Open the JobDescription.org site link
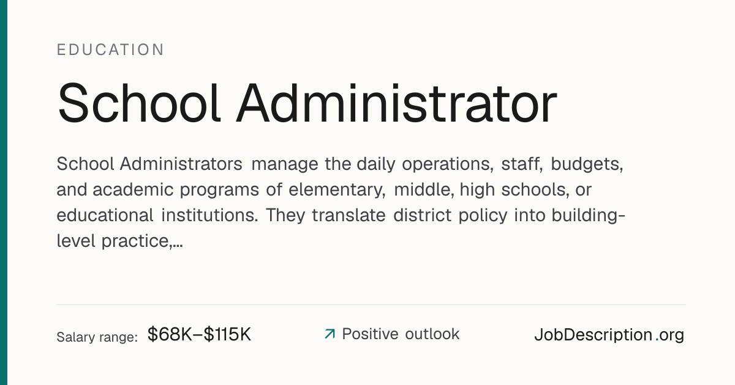 tap(609, 335)
